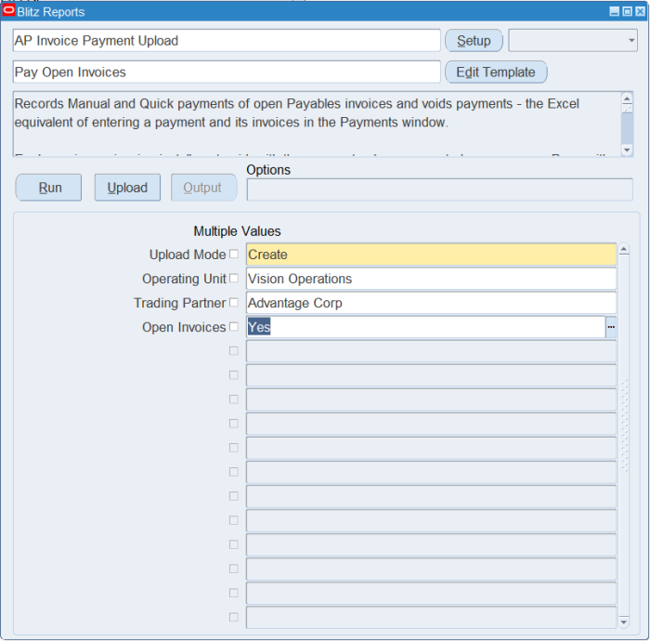The height and width of the screenshot is (641, 650).
Task: Click the Output button
Action: tap(204, 188)
